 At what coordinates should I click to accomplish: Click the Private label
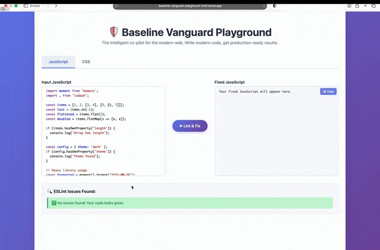click(x=35, y=6)
